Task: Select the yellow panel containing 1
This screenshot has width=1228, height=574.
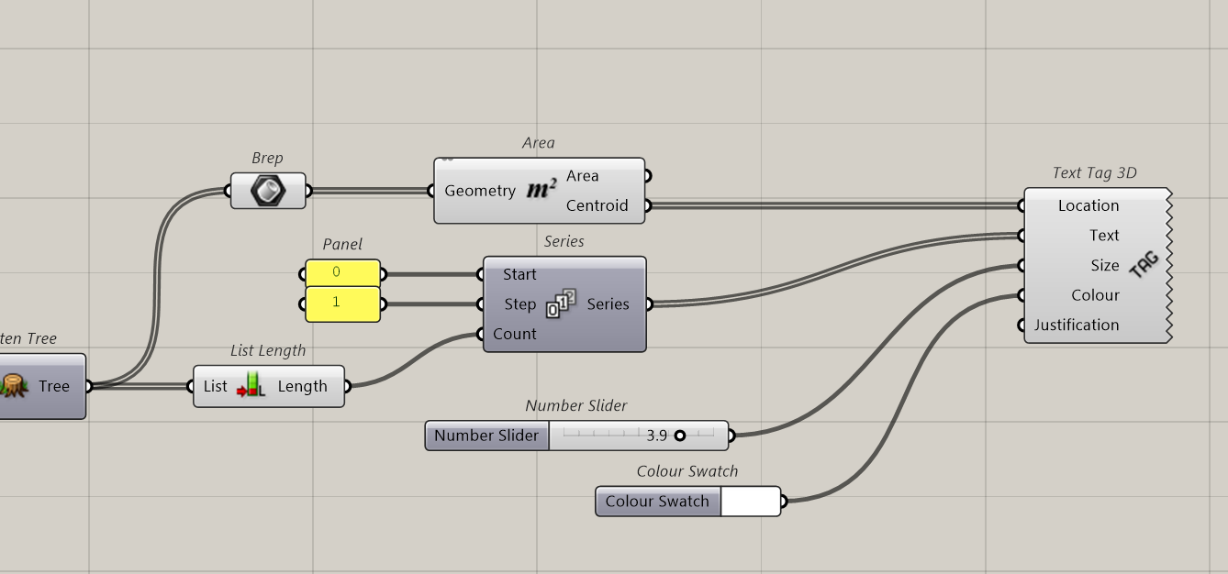Action: pyautogui.click(x=342, y=303)
